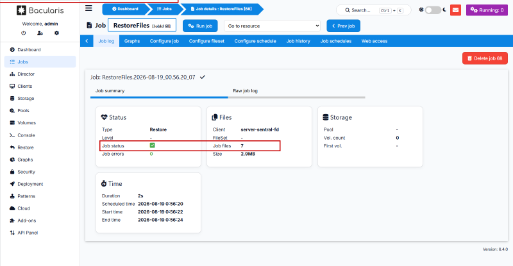The image size is (513, 266).
Task: Toggle the dark mode switch
Action: (432, 10)
